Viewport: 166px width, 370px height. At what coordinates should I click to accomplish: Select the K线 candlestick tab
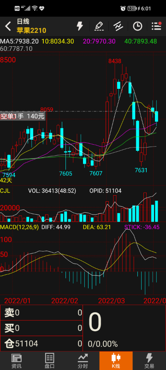tap(116, 361)
